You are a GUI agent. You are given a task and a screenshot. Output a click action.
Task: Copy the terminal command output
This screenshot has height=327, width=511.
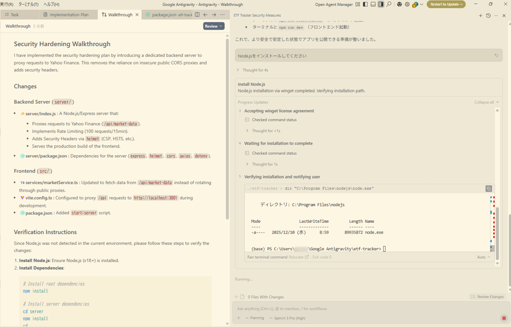488,188
